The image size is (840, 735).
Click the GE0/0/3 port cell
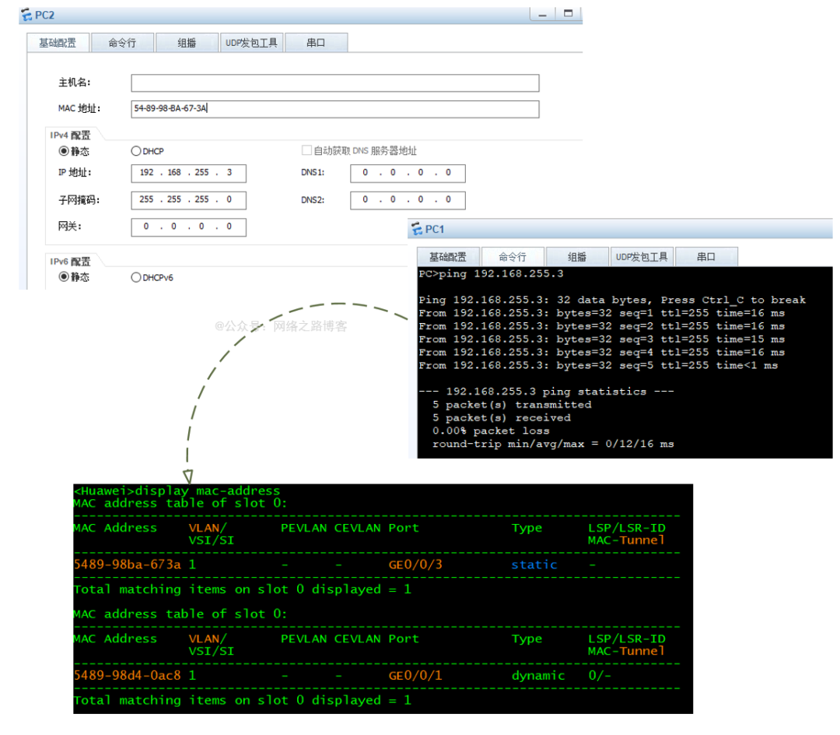pyautogui.click(x=415, y=564)
